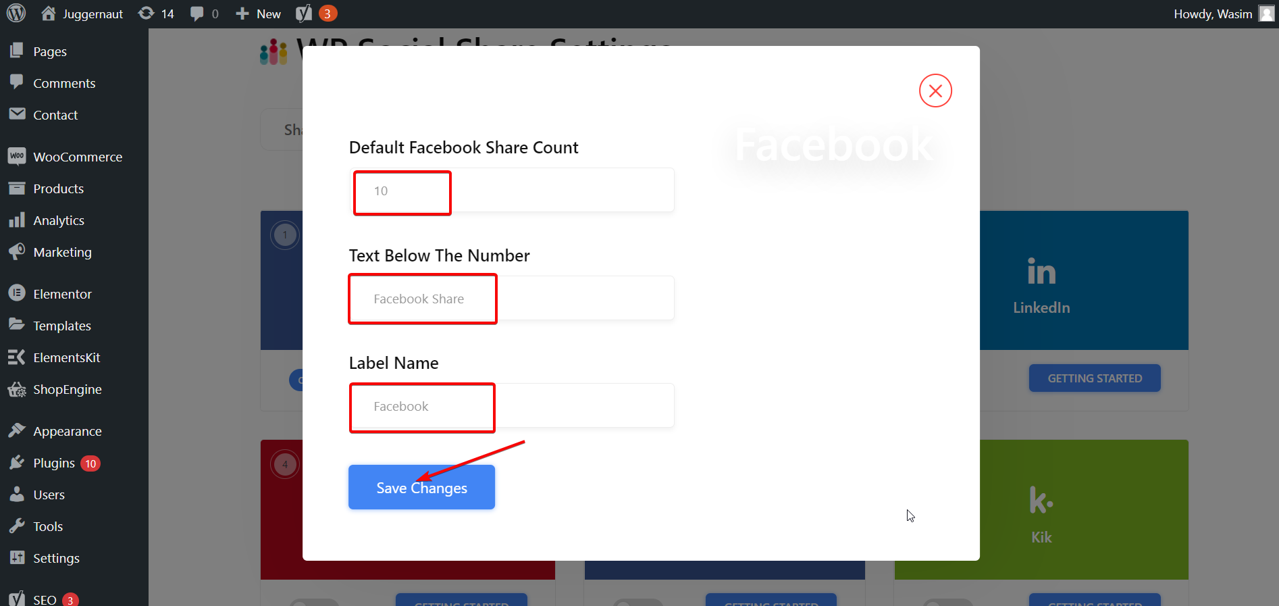Focus Text Below The Number field
The image size is (1279, 606).
coord(512,298)
